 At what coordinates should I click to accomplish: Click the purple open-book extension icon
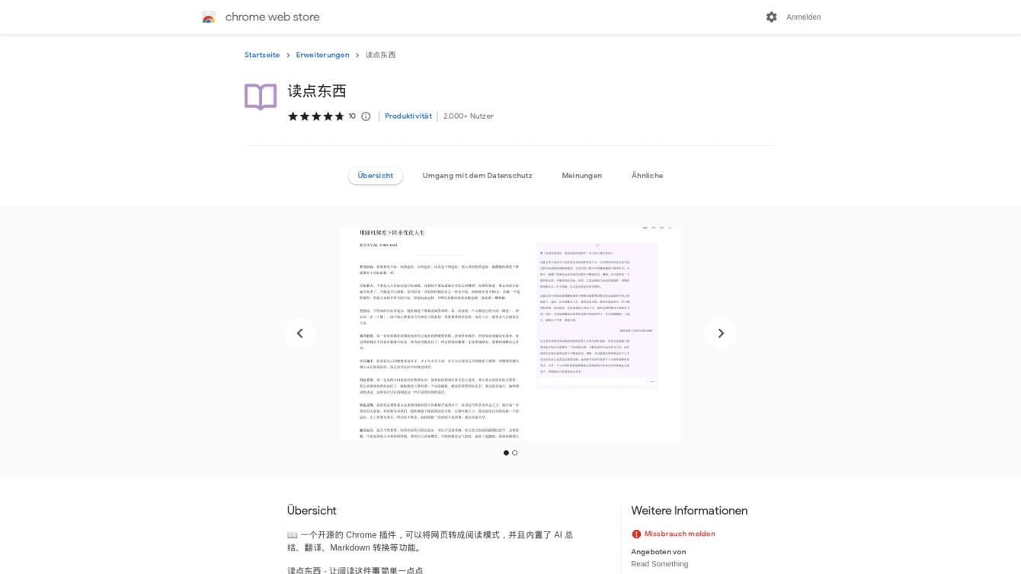click(x=261, y=97)
